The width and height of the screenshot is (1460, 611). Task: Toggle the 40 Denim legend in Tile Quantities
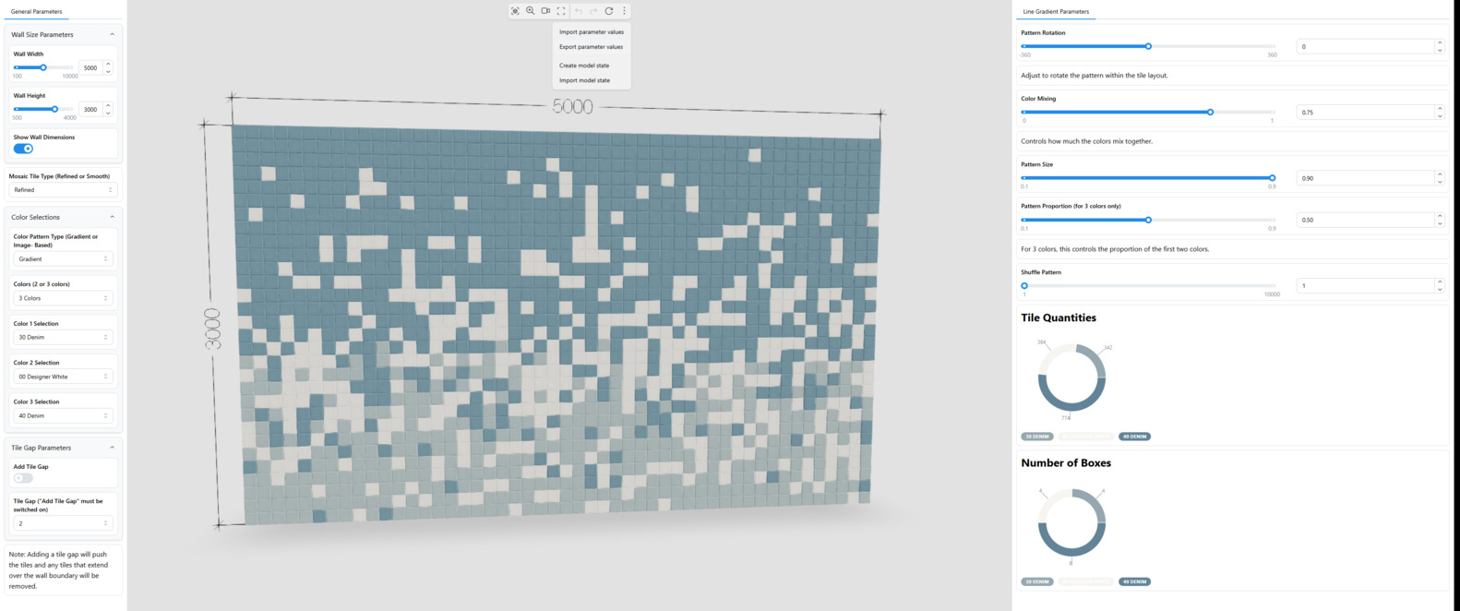pos(1134,437)
